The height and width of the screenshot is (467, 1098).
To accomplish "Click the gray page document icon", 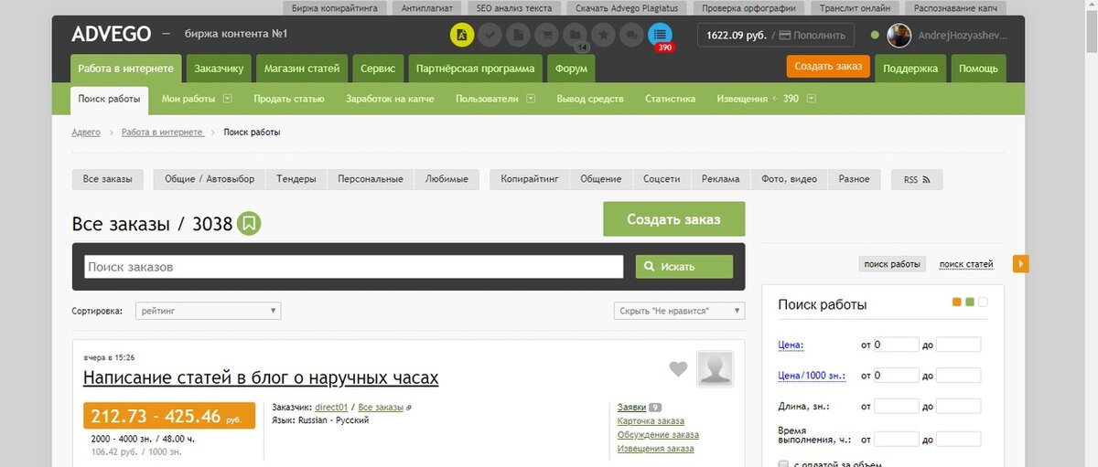I will [x=519, y=36].
